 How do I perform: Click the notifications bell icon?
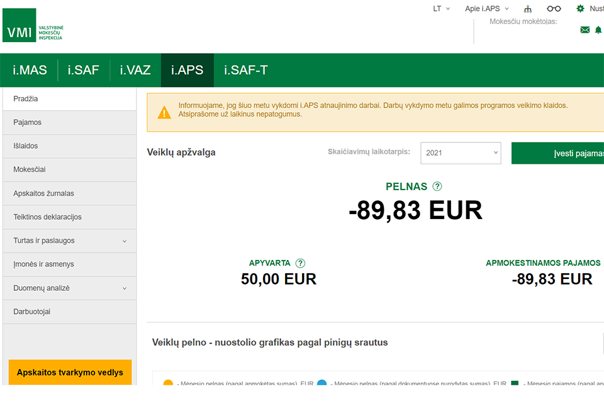[598, 30]
